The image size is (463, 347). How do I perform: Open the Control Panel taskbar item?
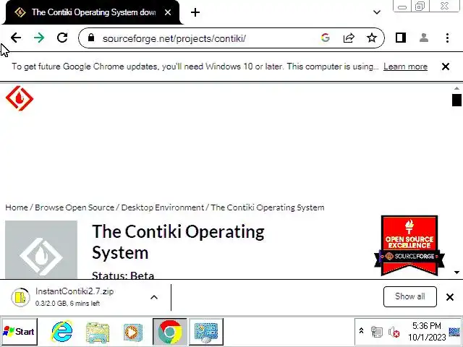point(206,332)
